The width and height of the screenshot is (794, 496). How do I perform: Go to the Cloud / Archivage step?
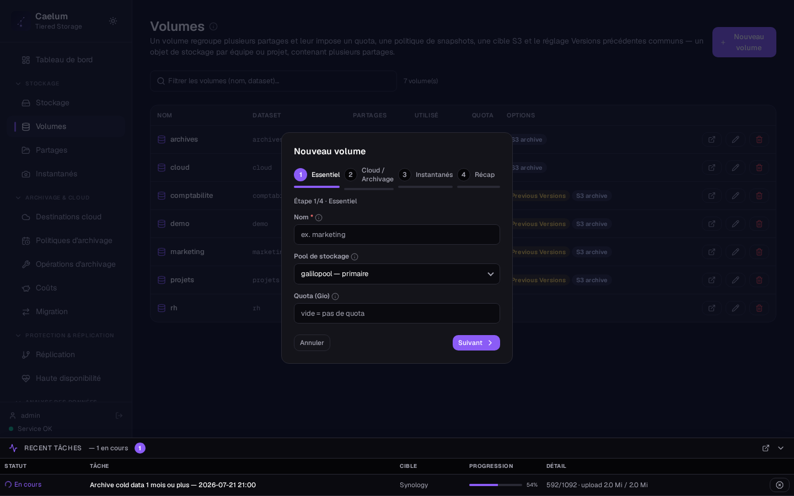click(x=369, y=175)
